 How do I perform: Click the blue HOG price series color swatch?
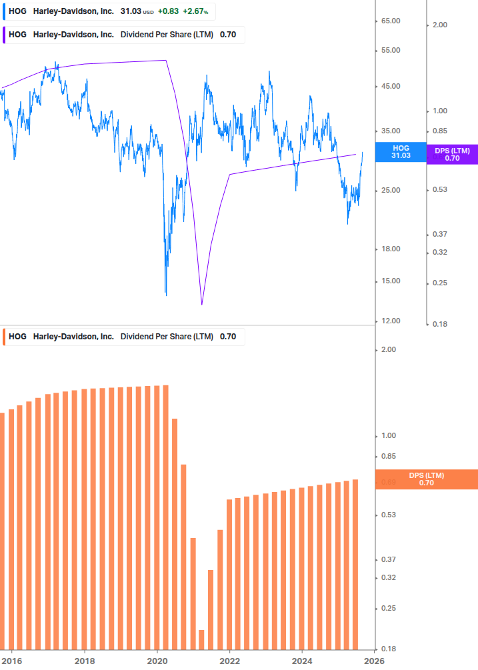tap(3, 12)
